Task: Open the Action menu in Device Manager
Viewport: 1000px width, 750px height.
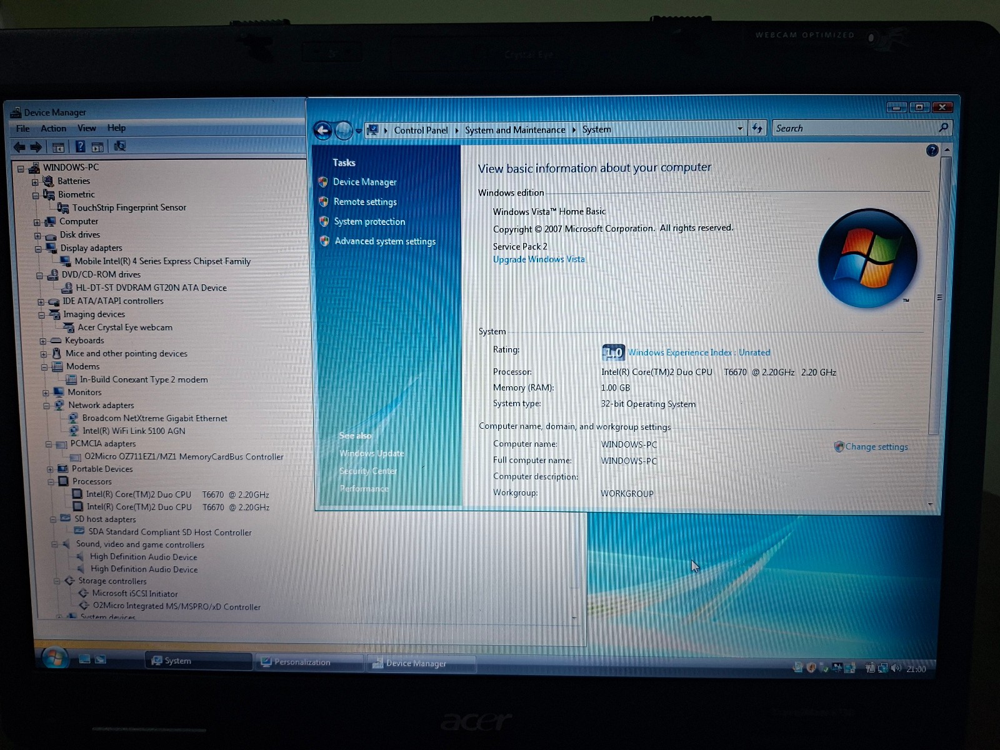Action: point(53,129)
